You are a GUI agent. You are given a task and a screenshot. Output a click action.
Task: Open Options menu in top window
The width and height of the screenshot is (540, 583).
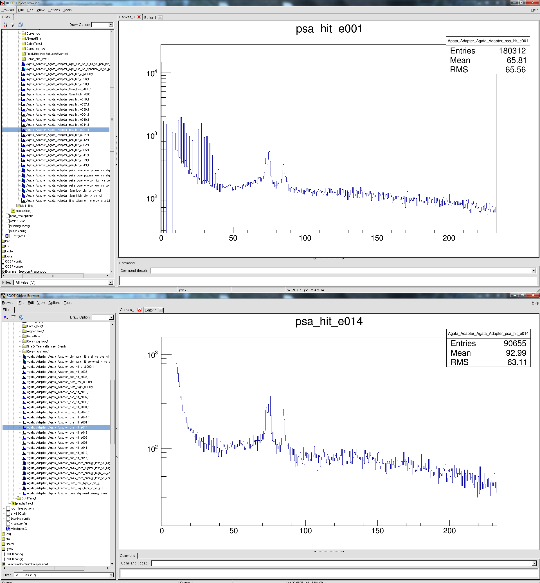coord(53,10)
